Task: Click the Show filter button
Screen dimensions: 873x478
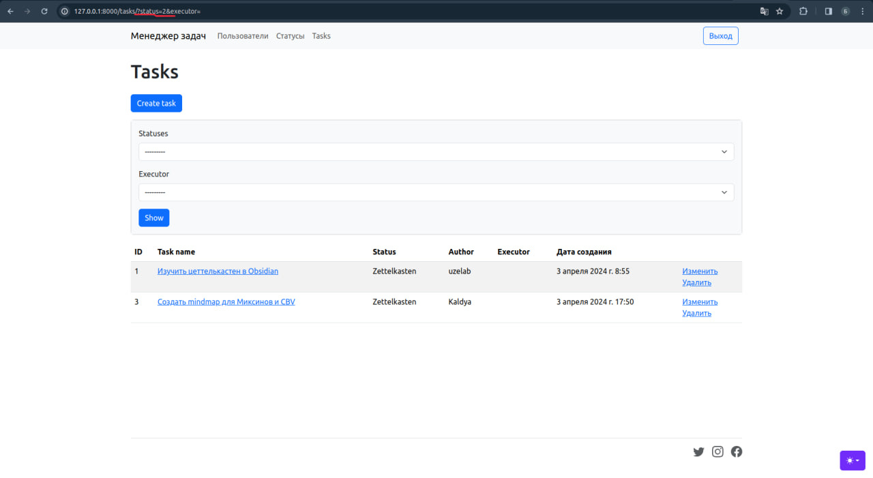Action: [x=154, y=218]
